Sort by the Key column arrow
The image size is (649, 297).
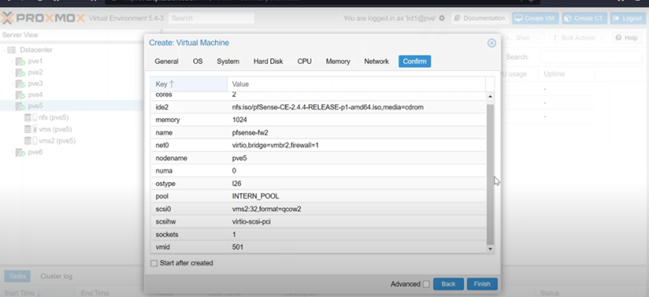[x=172, y=84]
